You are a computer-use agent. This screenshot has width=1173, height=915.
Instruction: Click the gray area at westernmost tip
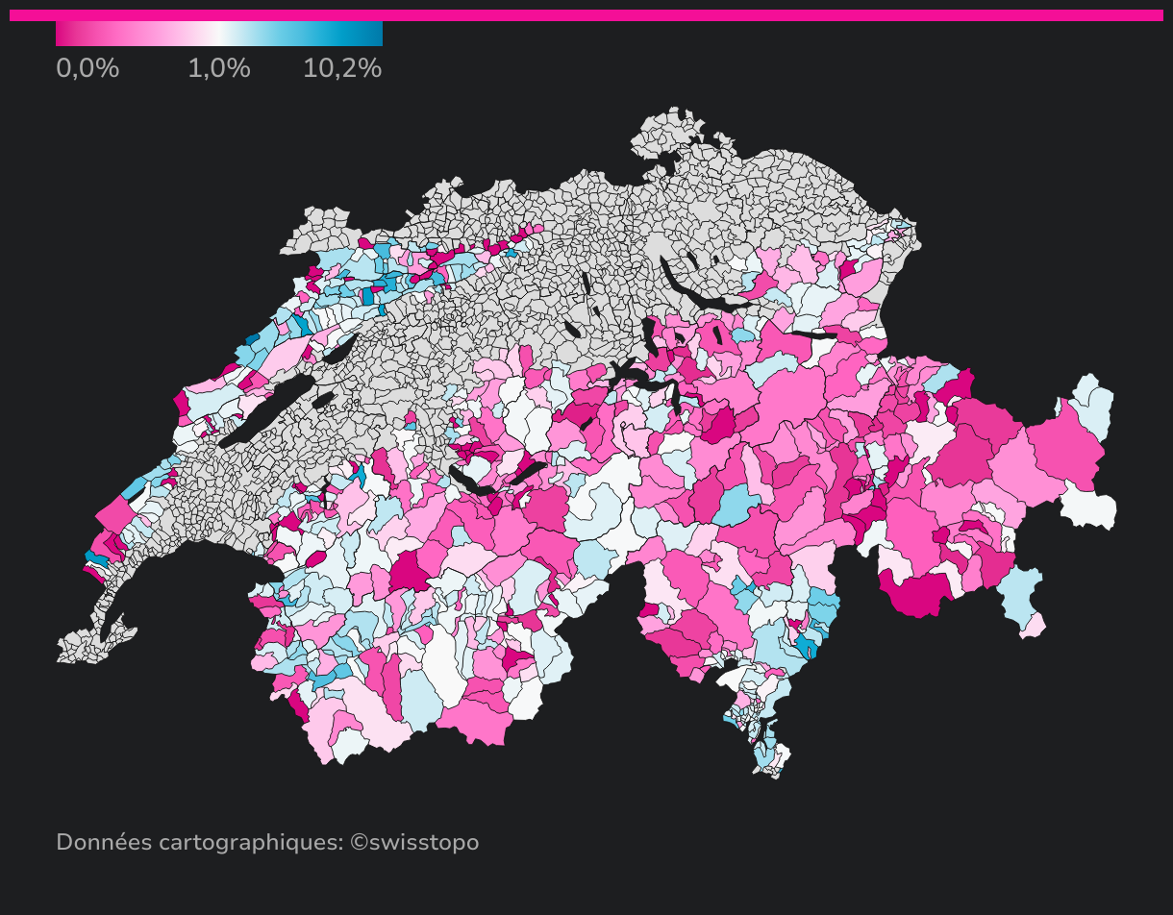pyautogui.click(x=77, y=649)
